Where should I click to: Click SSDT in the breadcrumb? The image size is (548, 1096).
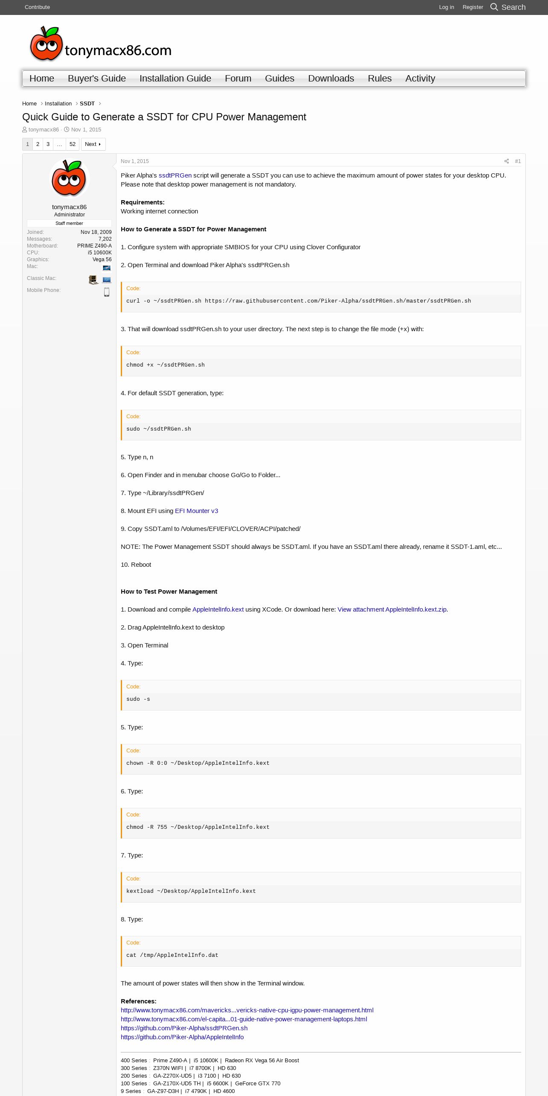click(x=87, y=104)
